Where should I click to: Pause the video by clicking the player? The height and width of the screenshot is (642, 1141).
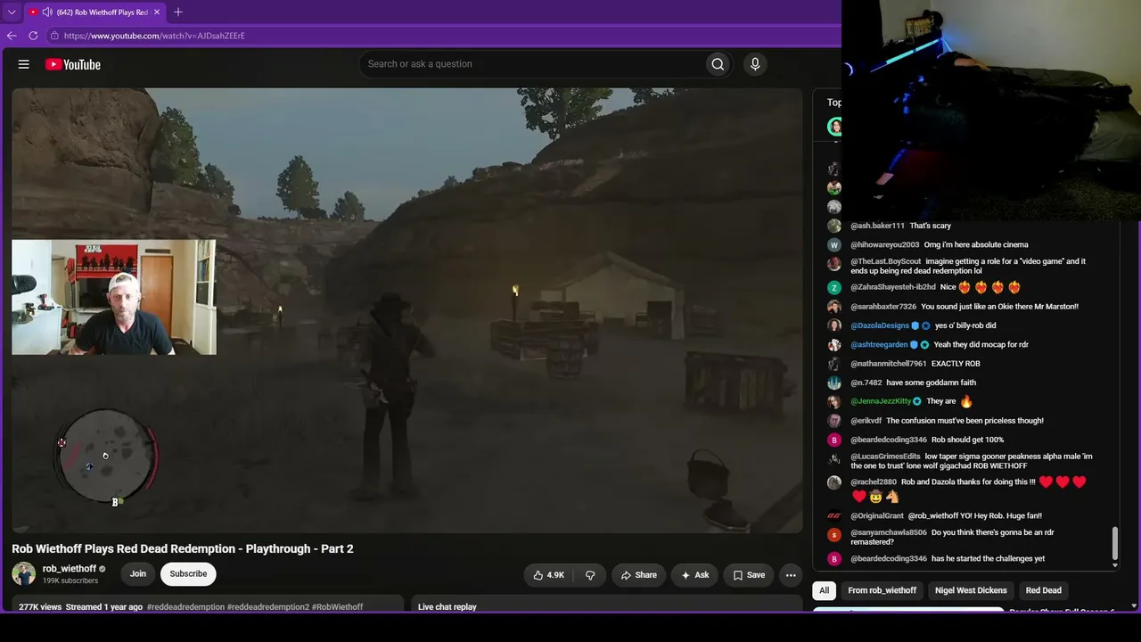(x=407, y=310)
